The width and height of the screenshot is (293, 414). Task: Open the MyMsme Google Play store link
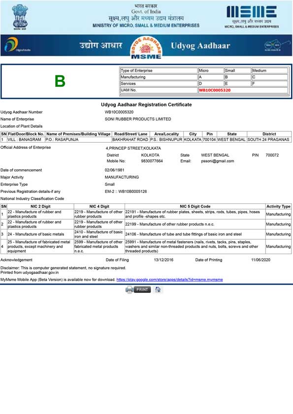[169, 280]
